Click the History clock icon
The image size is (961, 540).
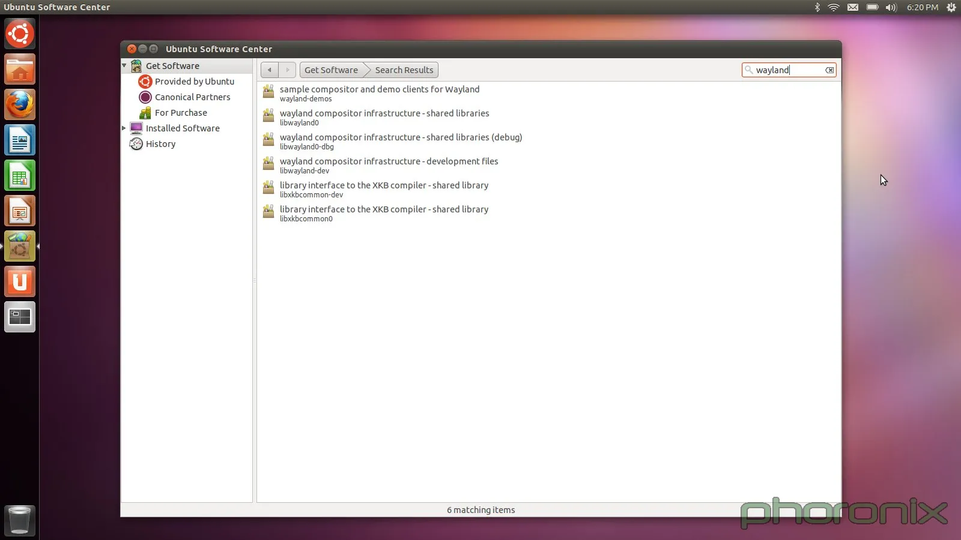136,144
